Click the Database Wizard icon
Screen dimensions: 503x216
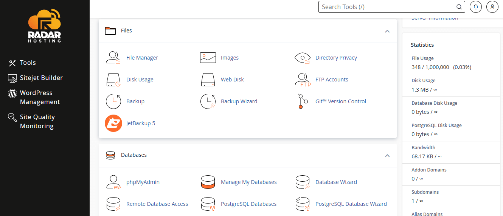coord(302,182)
